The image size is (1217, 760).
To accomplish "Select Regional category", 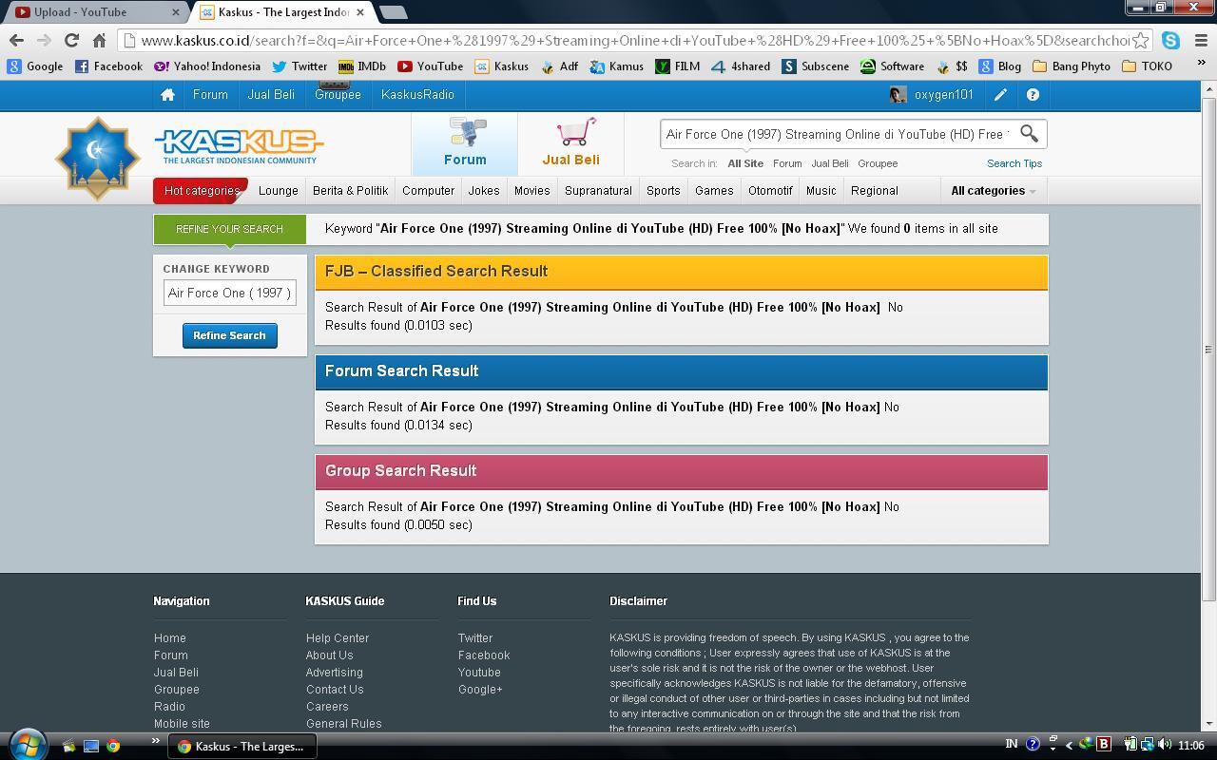I will point(874,190).
